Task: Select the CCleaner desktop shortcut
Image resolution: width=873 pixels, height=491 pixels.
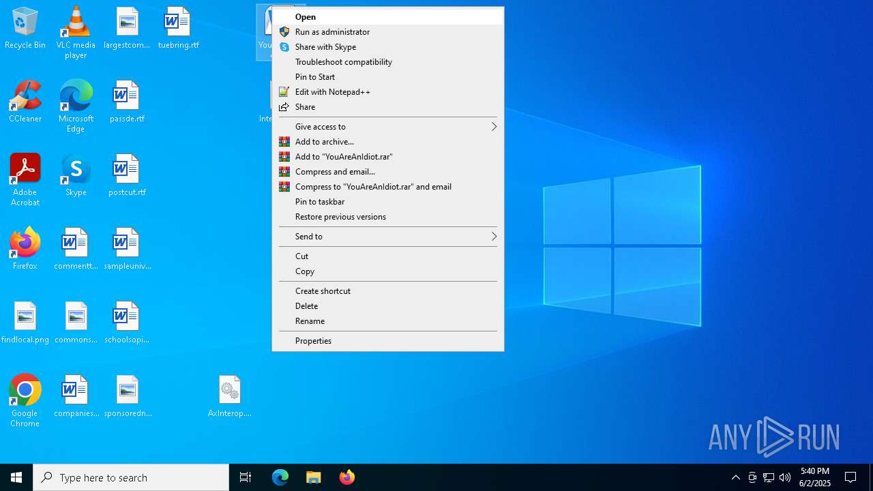Action: [x=25, y=102]
